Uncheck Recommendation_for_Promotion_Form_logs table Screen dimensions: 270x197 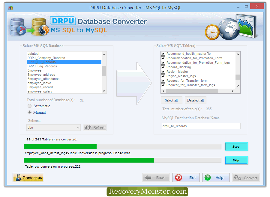[x=163, y=63]
